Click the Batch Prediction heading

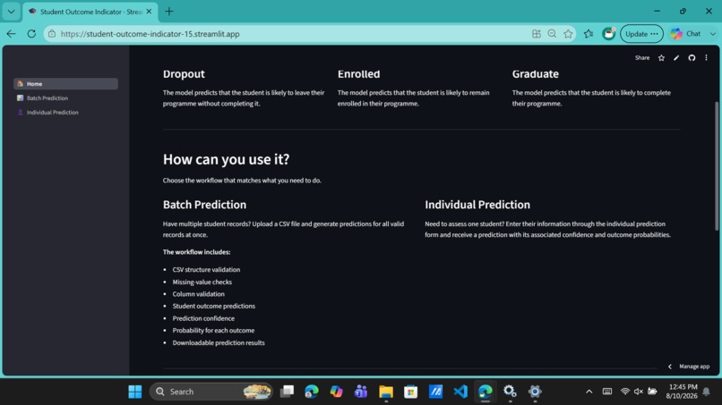point(204,205)
